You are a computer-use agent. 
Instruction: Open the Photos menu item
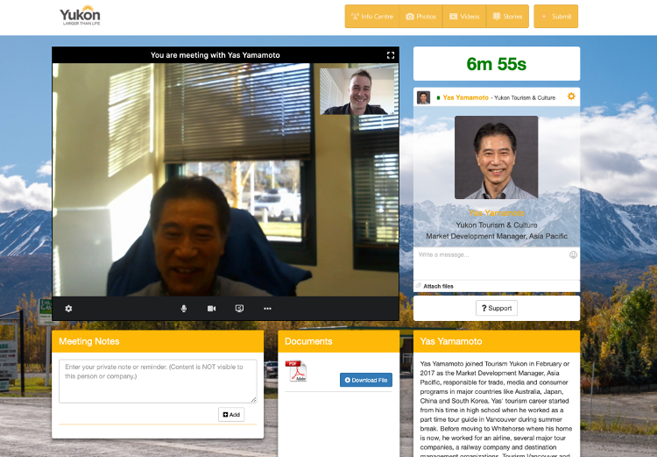click(421, 17)
